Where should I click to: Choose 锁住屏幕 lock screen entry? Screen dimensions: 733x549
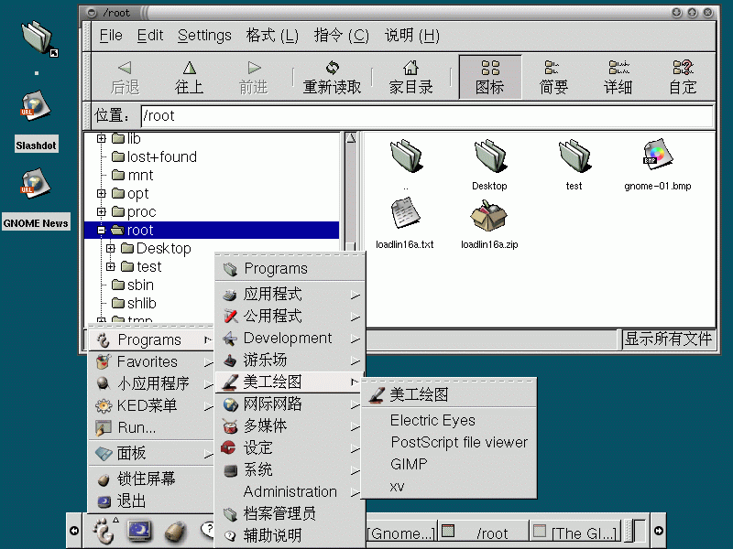click(x=150, y=479)
